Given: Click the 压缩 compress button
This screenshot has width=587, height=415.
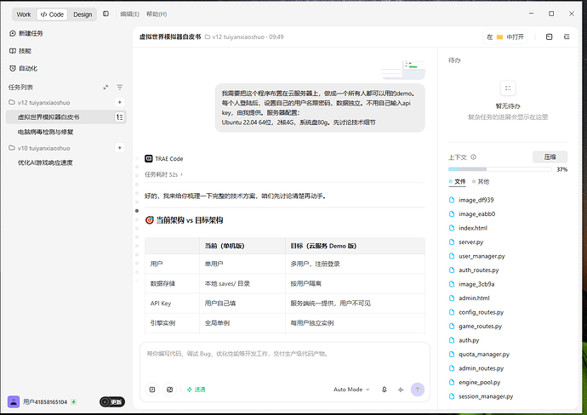Looking at the screenshot, I should coord(550,156).
